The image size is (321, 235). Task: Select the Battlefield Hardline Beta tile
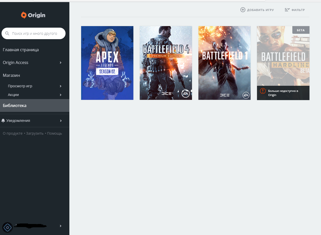tap(283, 63)
